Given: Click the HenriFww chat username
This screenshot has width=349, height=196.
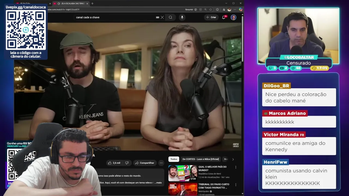Looking at the screenshot, I should 275,162.
